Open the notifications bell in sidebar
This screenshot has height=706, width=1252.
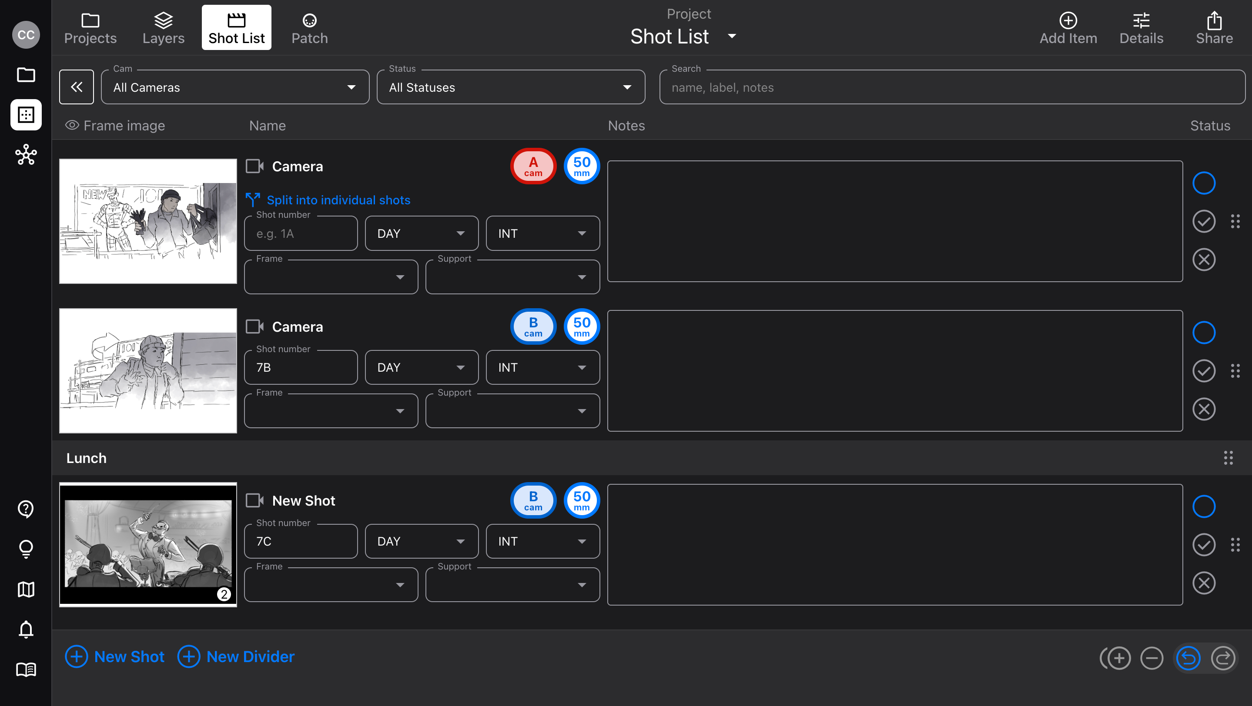coord(26,630)
